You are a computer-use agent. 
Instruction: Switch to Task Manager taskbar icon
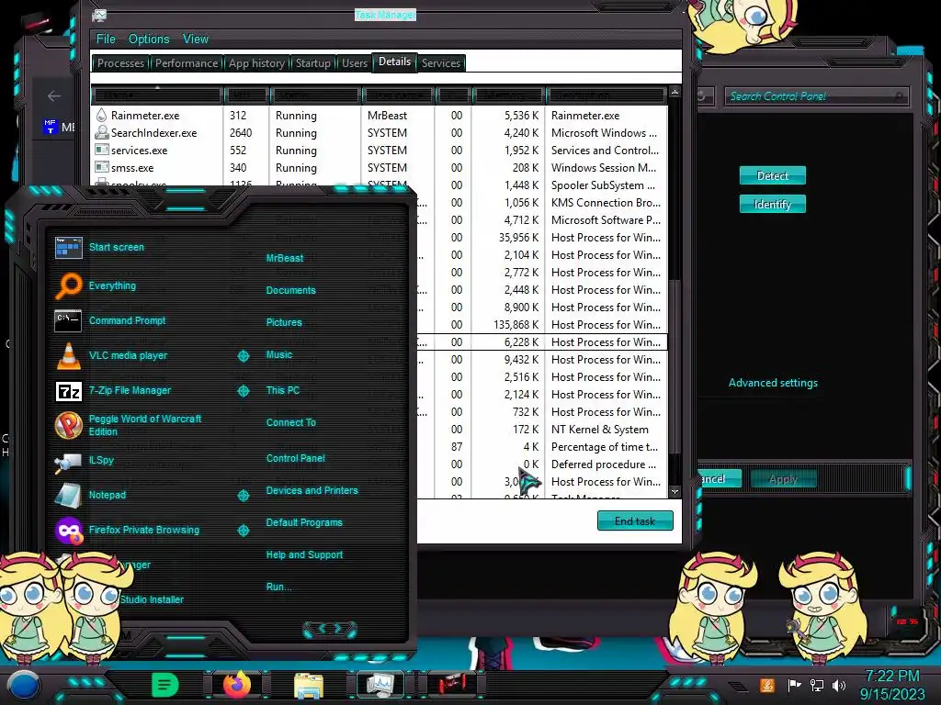click(x=381, y=684)
